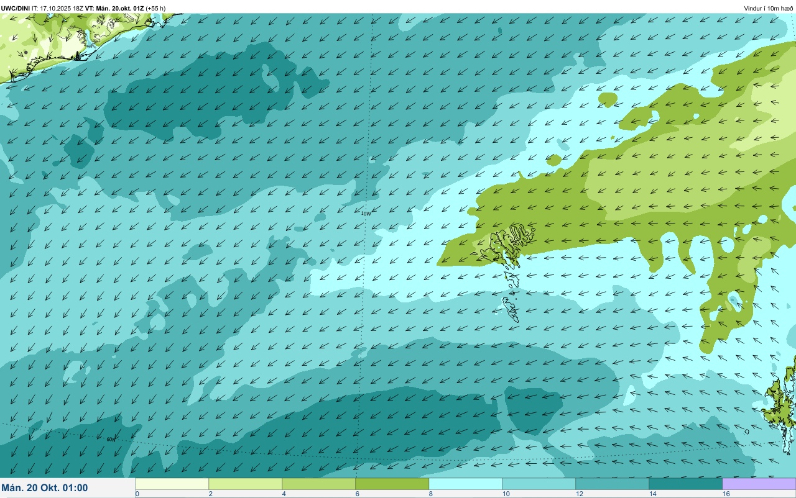796x498 pixels.
Task: Click the legend value '12'
Action: (579, 494)
